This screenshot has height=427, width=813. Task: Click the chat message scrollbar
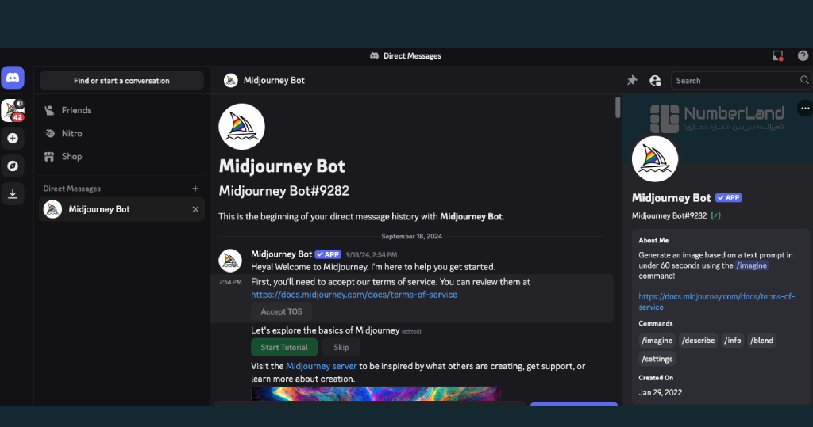(x=618, y=107)
